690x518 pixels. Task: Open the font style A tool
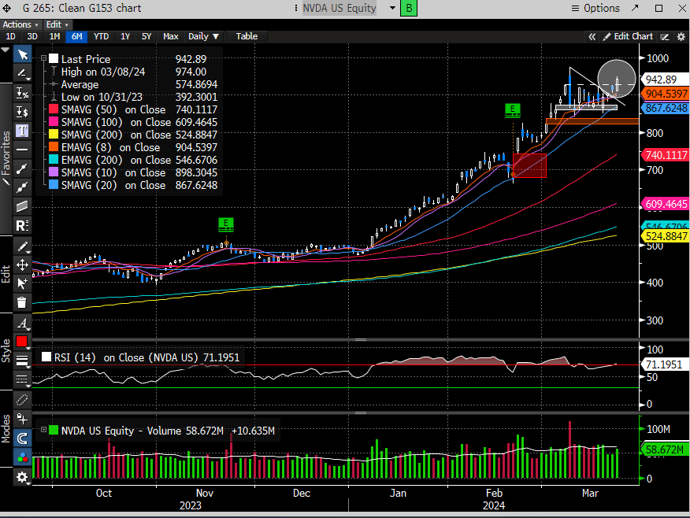tap(22, 324)
